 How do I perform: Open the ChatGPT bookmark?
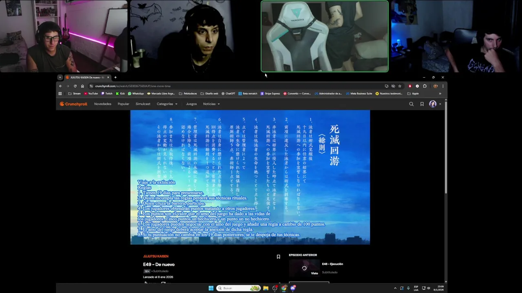pyautogui.click(x=228, y=94)
